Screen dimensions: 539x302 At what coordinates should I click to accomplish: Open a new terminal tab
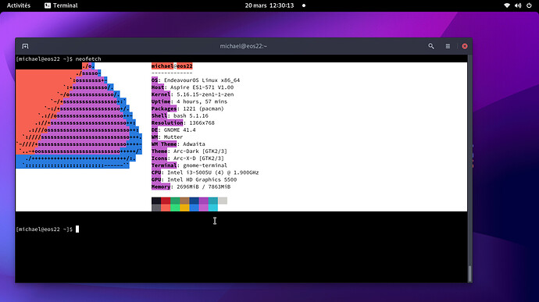(x=25, y=46)
